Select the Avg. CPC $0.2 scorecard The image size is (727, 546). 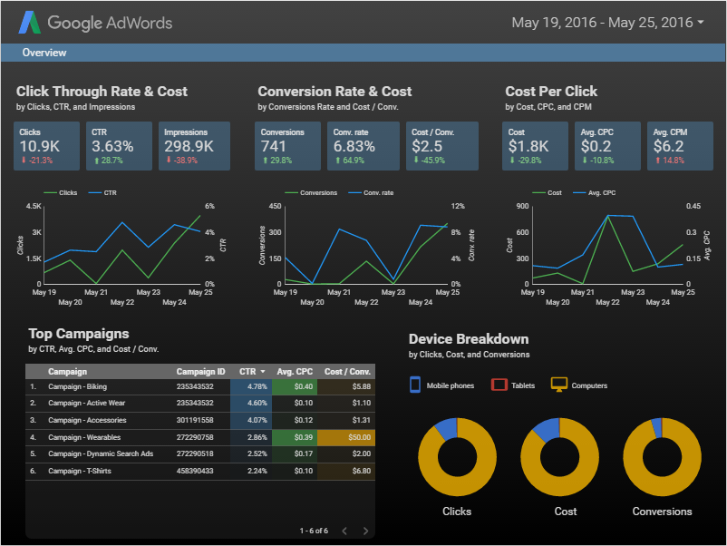pos(607,146)
